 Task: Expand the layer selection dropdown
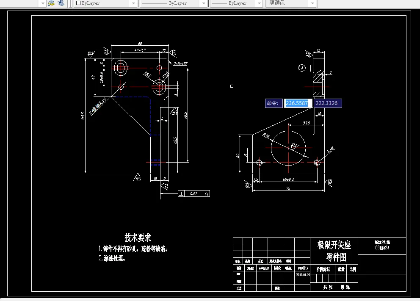42,3
